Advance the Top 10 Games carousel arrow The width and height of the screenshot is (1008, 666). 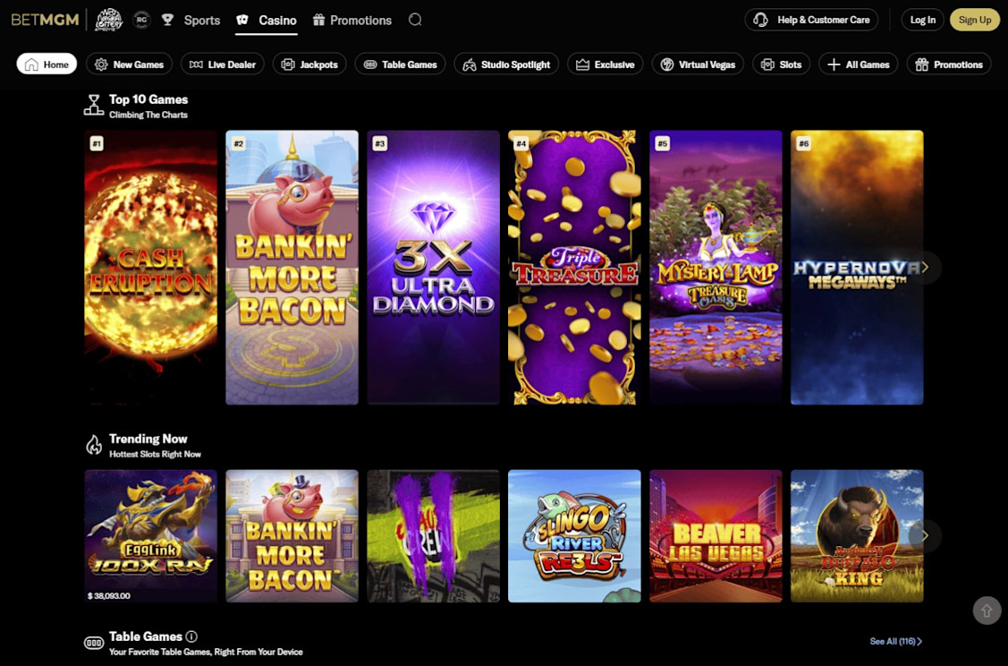925,267
